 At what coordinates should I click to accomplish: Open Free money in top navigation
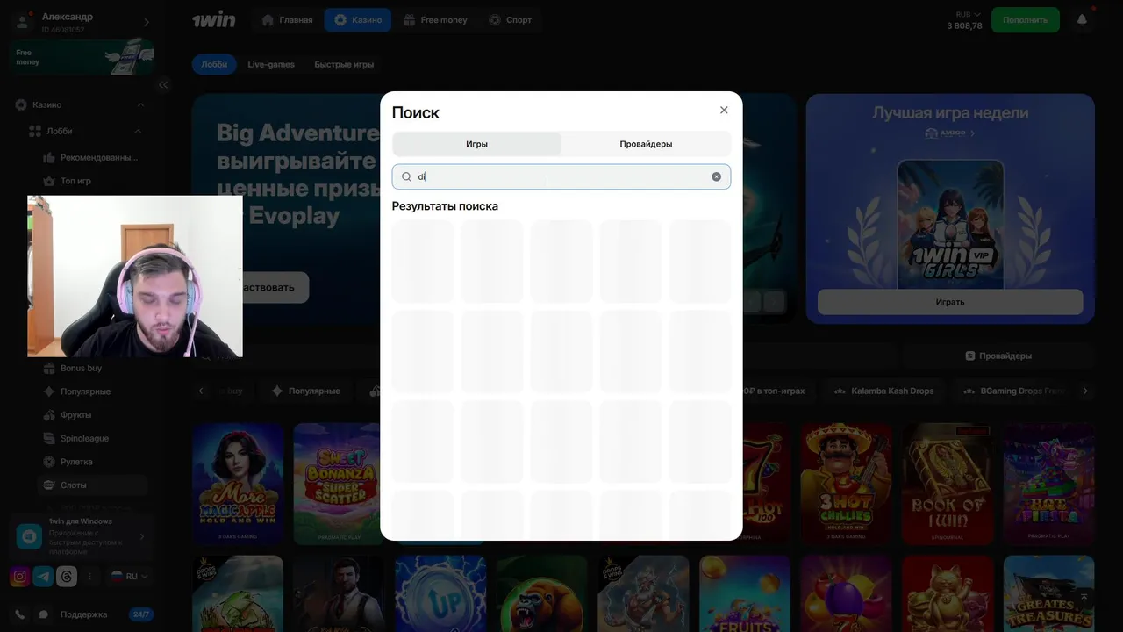tap(435, 19)
